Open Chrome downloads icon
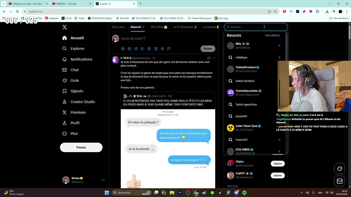351x197 pixels. 327,11
